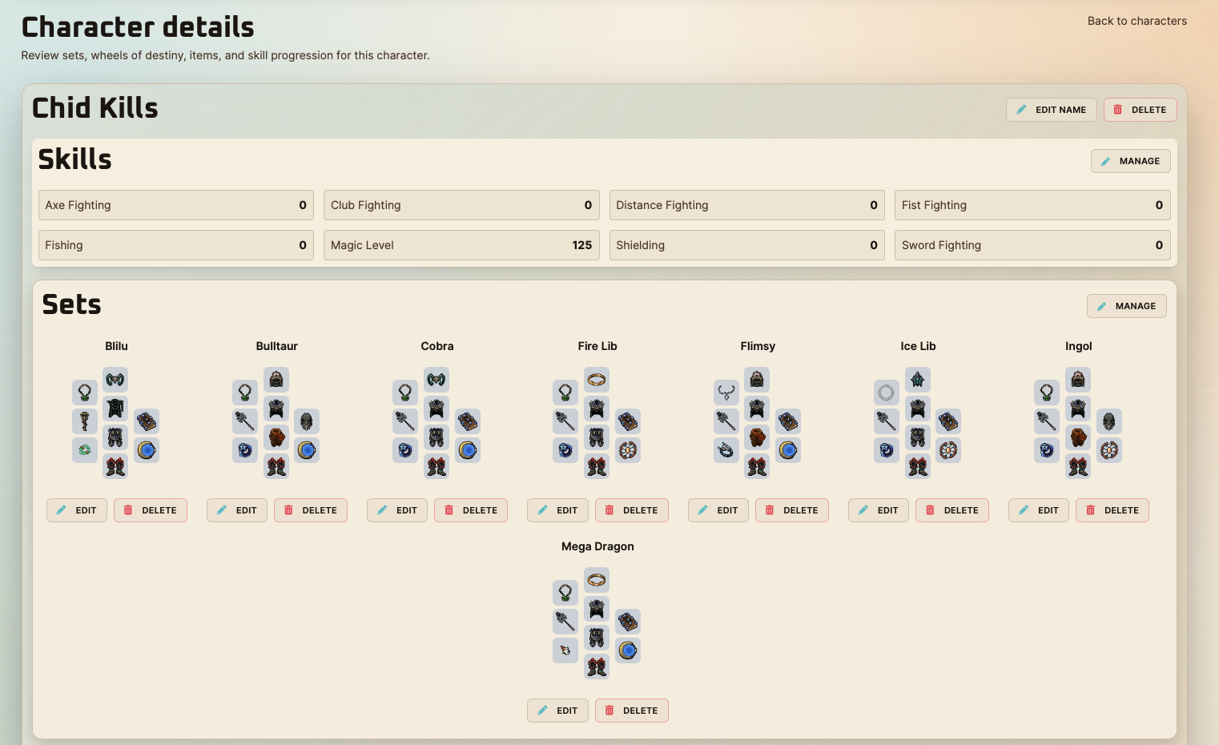The width and height of the screenshot is (1219, 745).
Task: Click the antler necklace in the Flimsy set
Action: [726, 393]
